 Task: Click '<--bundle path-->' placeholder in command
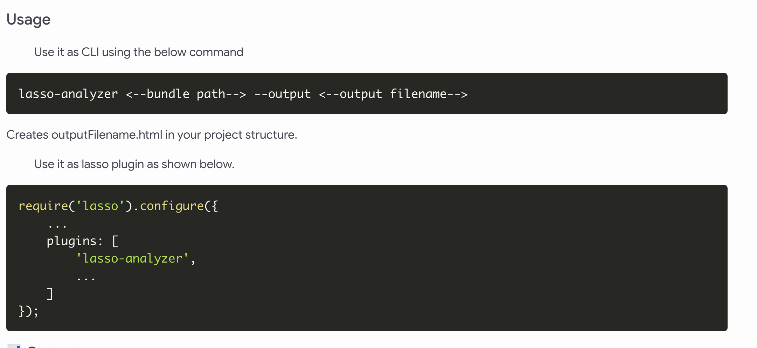pos(186,94)
